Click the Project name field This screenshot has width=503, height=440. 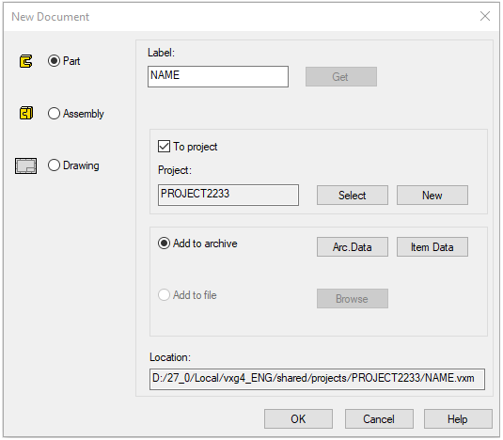point(228,195)
